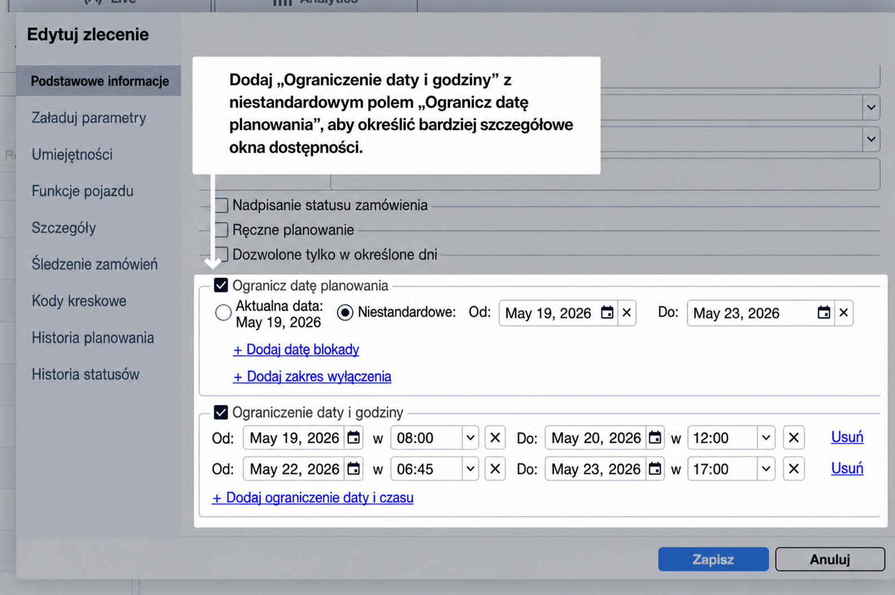
Task: Show Szczegóły section
Action: click(x=64, y=228)
